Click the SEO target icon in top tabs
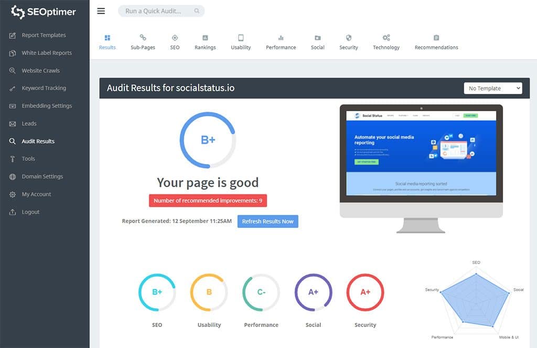Image resolution: width=537 pixels, height=348 pixels. (175, 38)
